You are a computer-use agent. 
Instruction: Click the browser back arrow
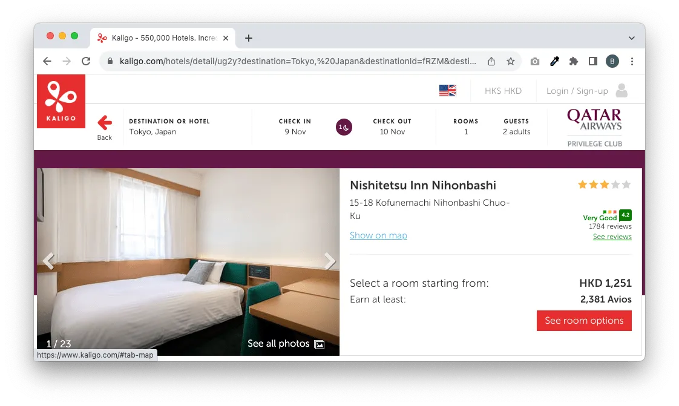click(x=47, y=62)
